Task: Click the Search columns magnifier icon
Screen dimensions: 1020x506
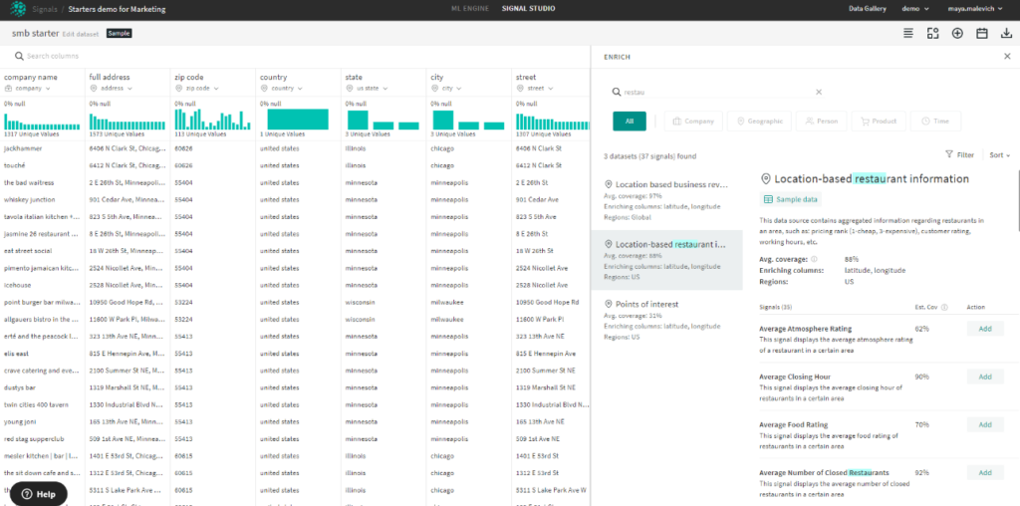Action: click(x=20, y=56)
